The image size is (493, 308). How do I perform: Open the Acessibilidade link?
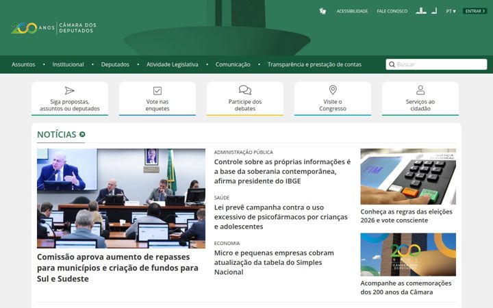pos(352,11)
